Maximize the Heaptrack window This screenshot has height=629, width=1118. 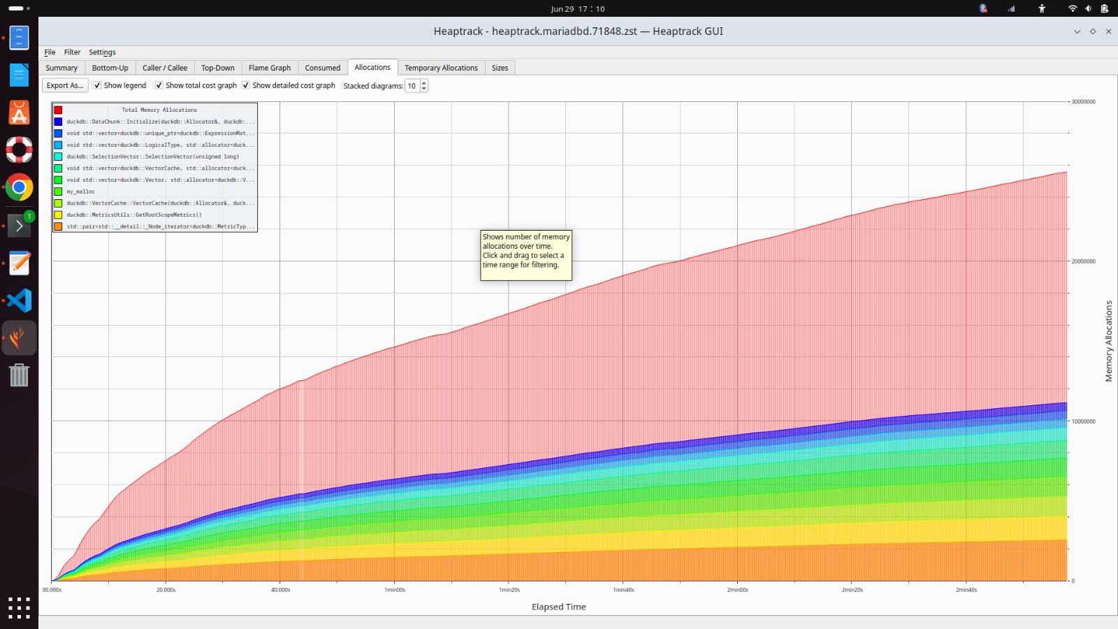pyautogui.click(x=1093, y=31)
